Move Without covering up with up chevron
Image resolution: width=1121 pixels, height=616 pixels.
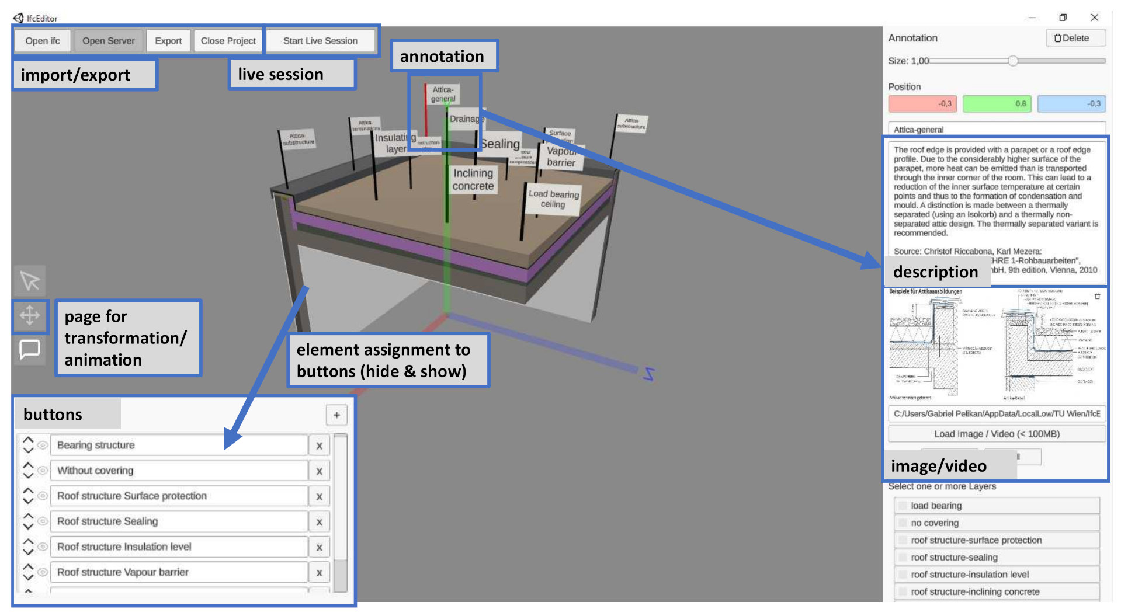click(28, 465)
